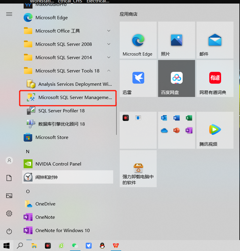Open 闹钟和时钟 app
Viewport: 240px width, 251px height.
click(68, 177)
